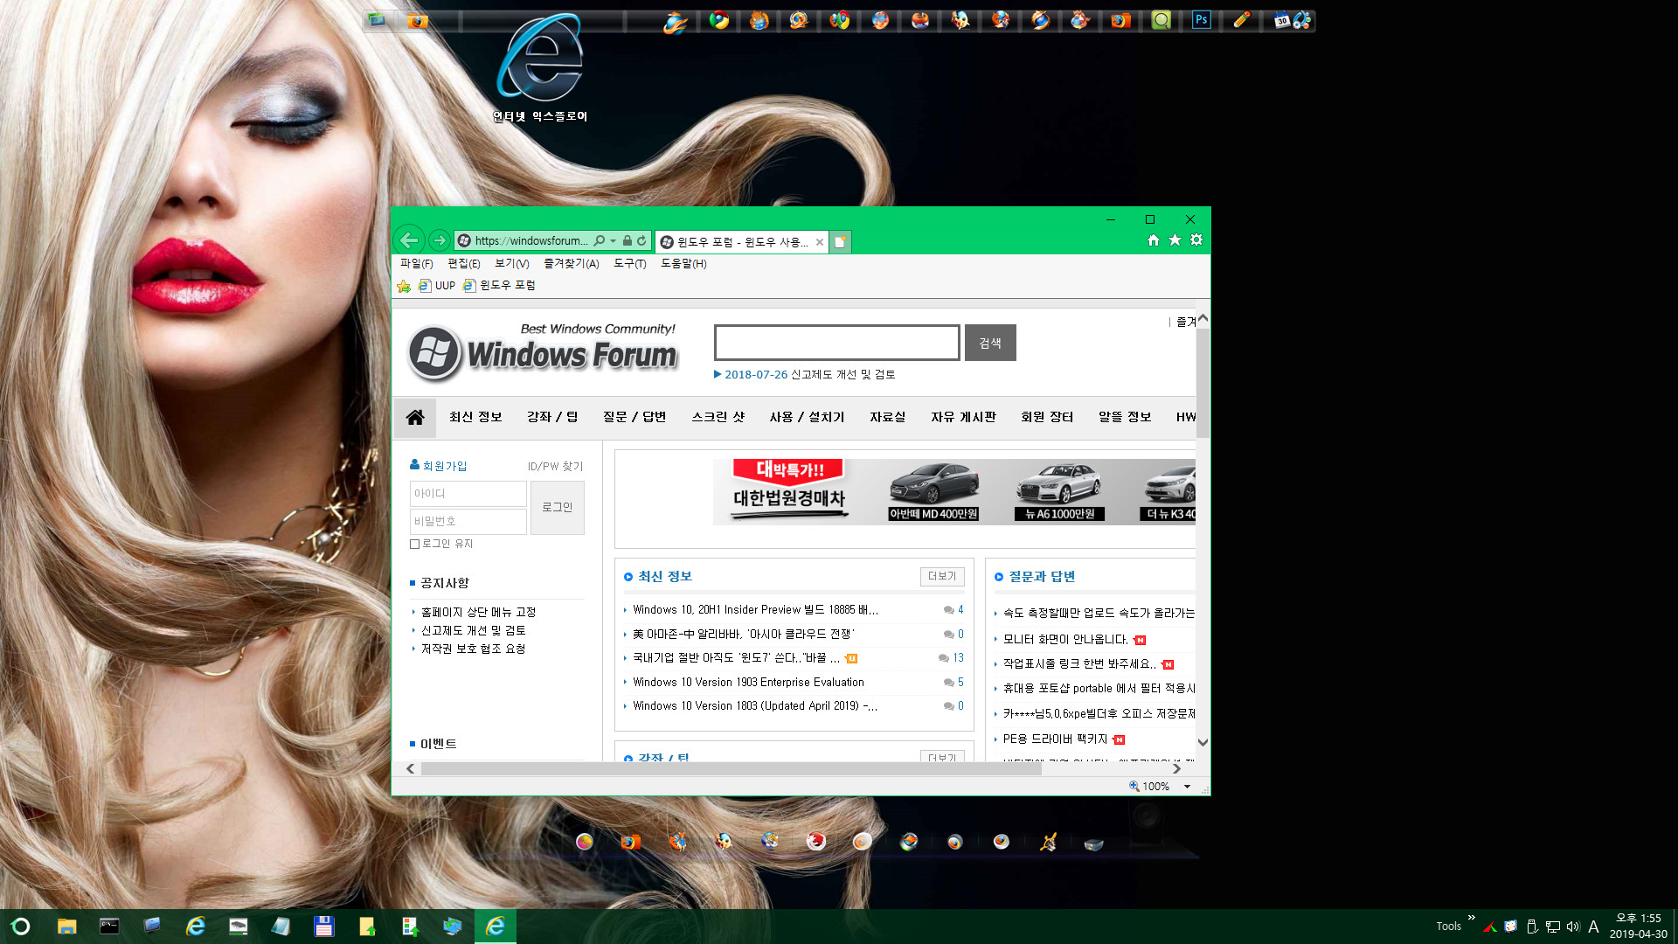
Task: Open Windows 10 Version 1903 Enterprise Evaluation post
Action: 748,682
